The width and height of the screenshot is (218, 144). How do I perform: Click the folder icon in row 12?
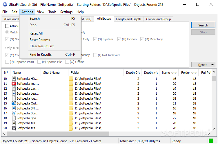click(71, 89)
